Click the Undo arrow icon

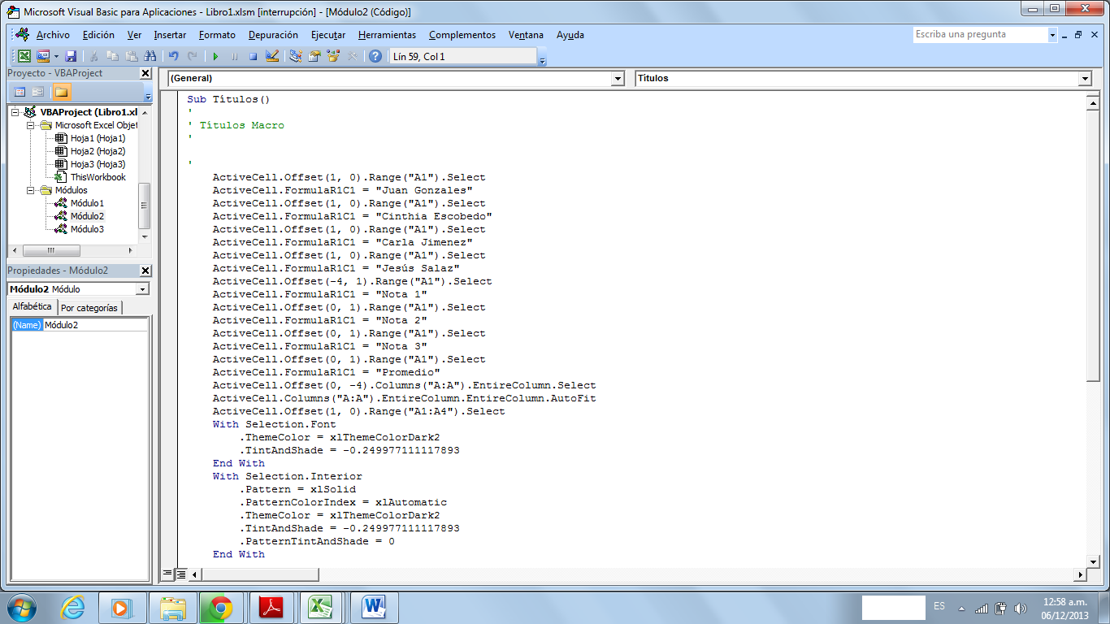pyautogui.click(x=173, y=56)
